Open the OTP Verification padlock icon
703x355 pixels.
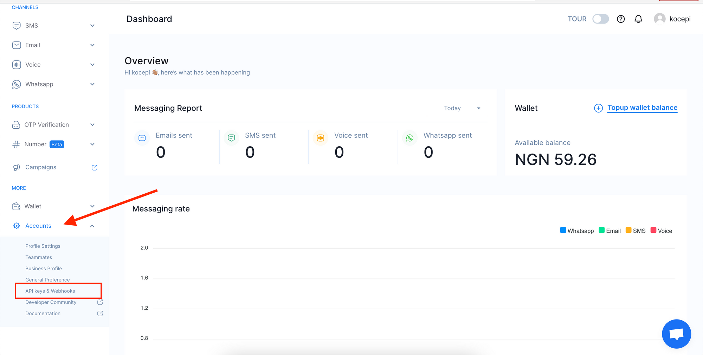[17, 124]
